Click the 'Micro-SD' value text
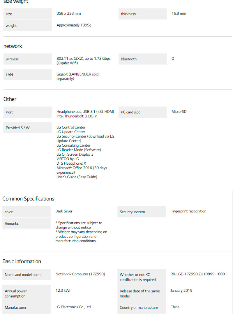The height and width of the screenshot is (329, 233). (x=179, y=112)
